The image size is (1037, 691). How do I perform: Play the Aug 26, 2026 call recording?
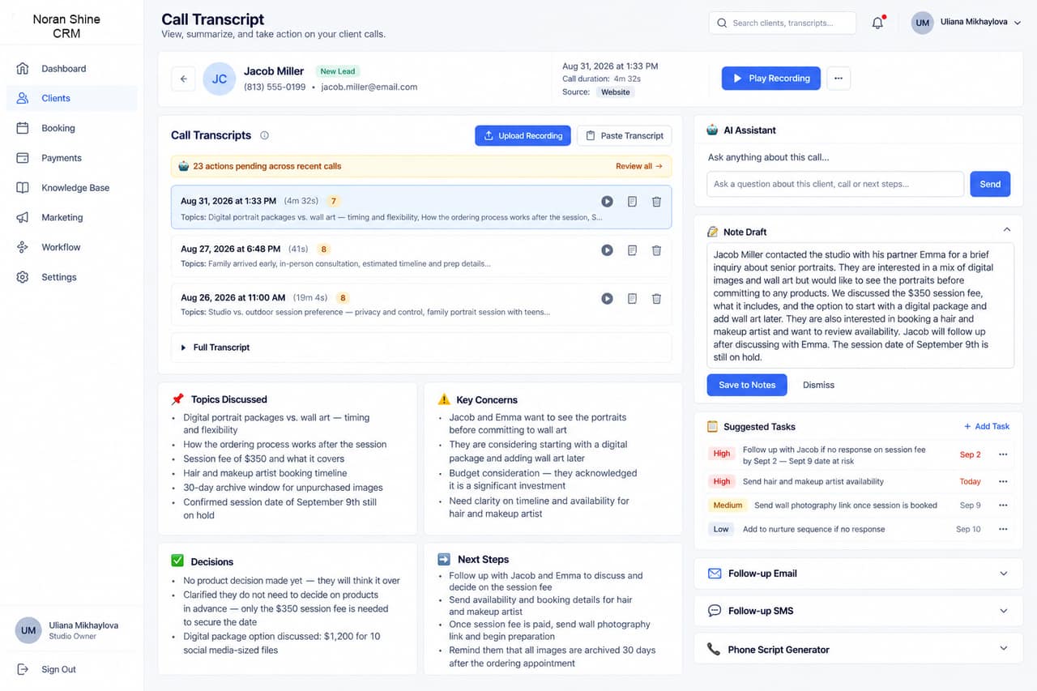607,298
